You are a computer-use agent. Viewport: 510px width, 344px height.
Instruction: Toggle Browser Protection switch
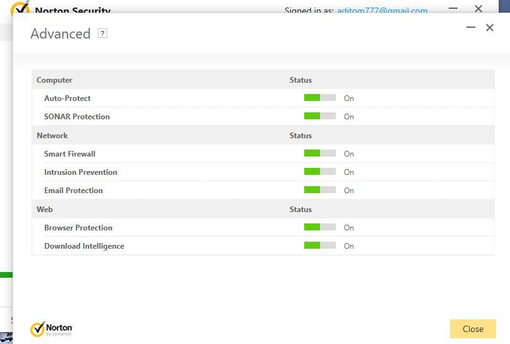(x=320, y=227)
